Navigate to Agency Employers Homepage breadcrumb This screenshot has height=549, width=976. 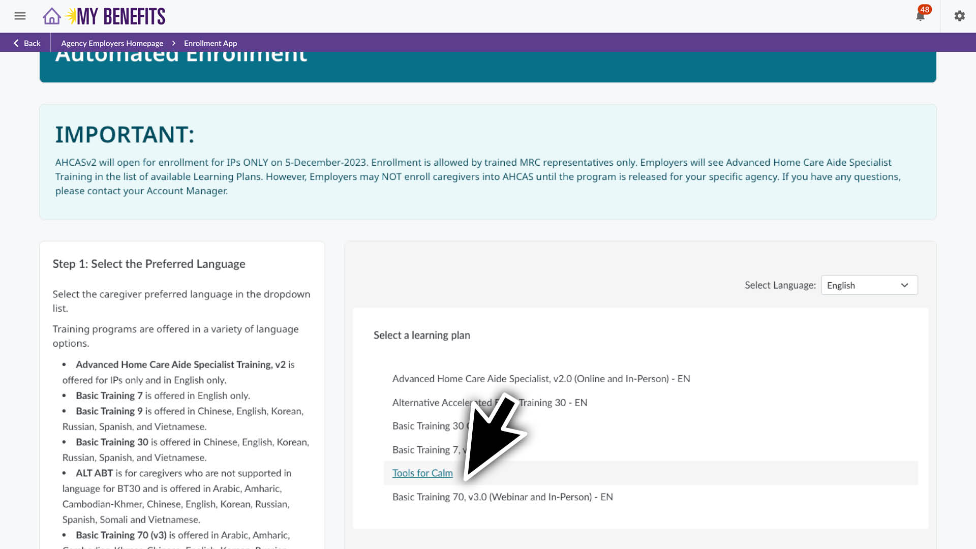click(112, 43)
